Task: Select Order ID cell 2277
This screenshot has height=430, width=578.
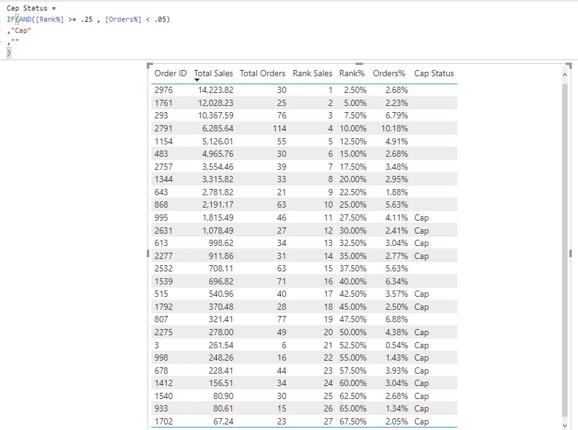Action: (x=164, y=256)
